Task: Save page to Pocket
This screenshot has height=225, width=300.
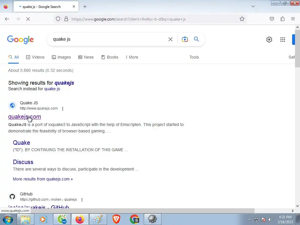Action: pyautogui.click(x=272, y=19)
